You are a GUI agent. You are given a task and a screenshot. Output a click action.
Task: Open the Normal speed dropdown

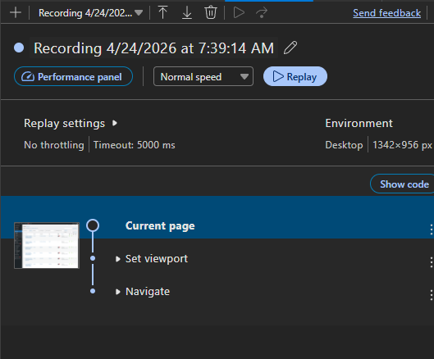coord(203,76)
